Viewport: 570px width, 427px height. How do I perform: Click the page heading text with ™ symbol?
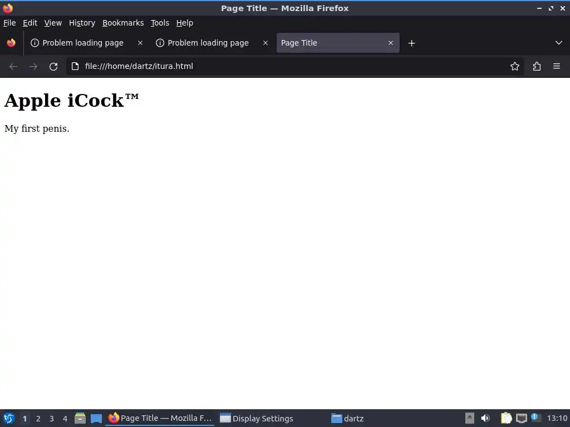(x=72, y=101)
